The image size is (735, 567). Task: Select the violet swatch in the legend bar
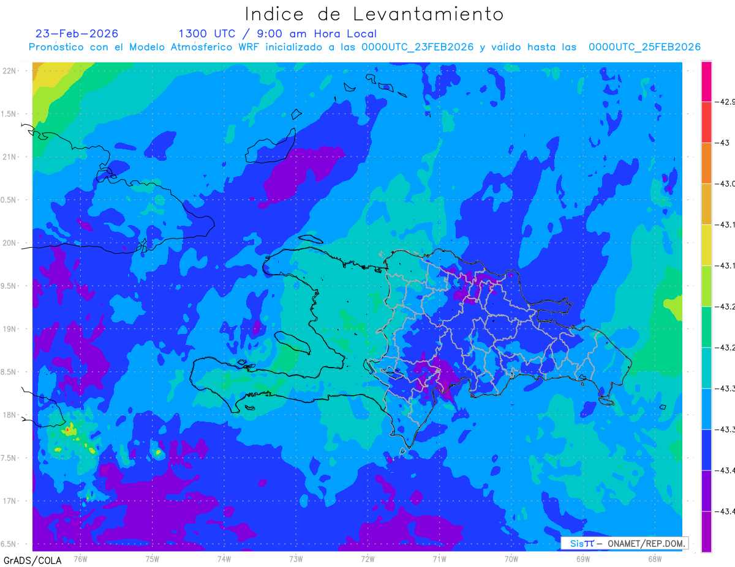pyautogui.click(x=706, y=491)
